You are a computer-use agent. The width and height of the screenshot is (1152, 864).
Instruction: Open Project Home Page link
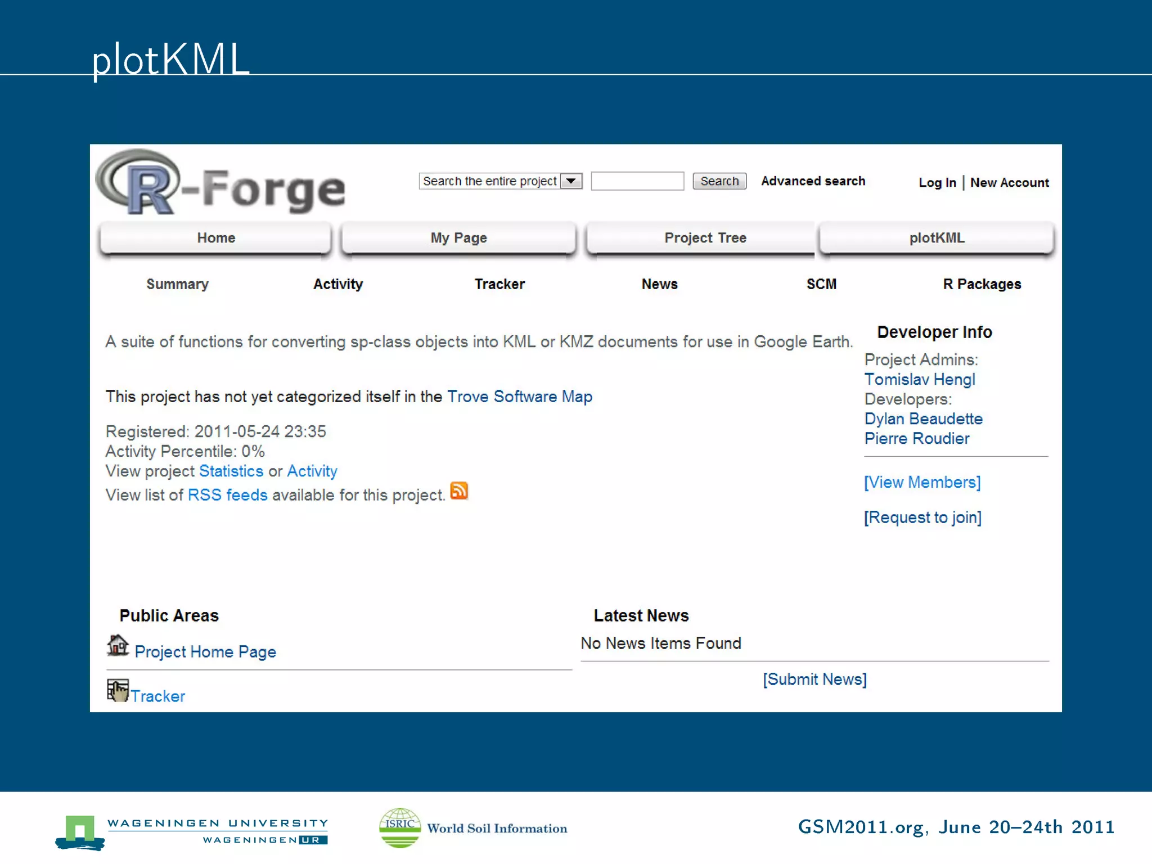point(206,652)
